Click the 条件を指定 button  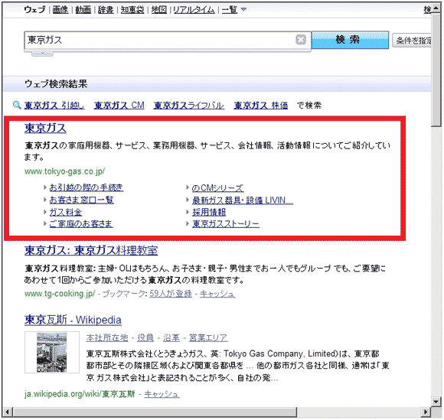413,41
